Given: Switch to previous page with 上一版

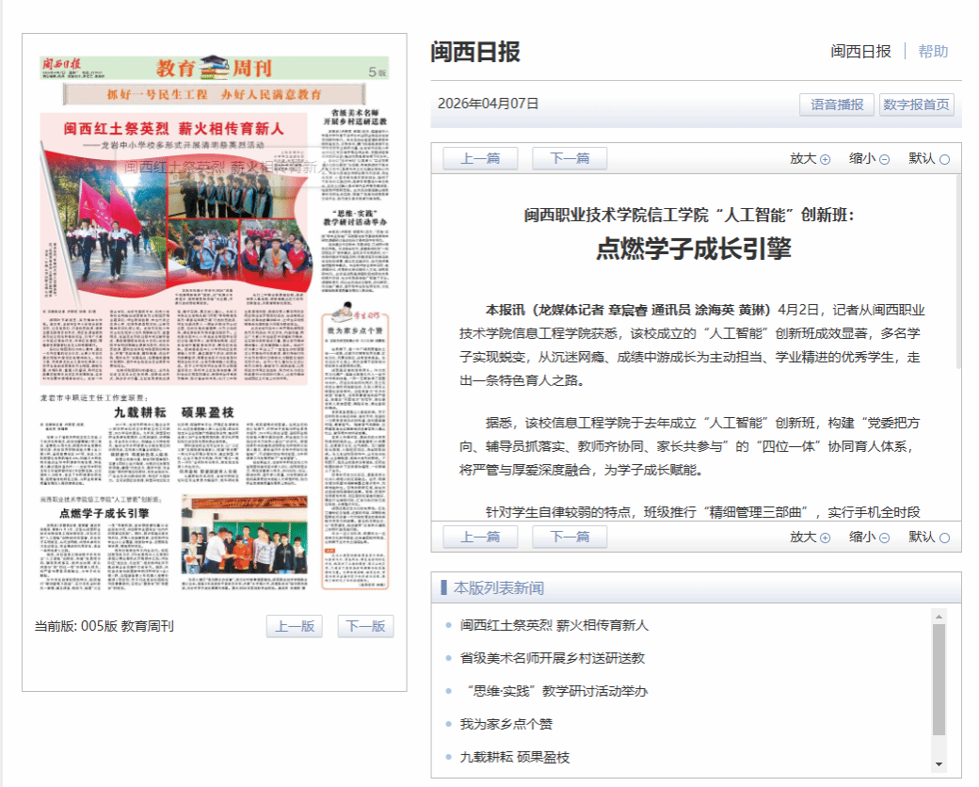Looking at the screenshot, I should [294, 627].
